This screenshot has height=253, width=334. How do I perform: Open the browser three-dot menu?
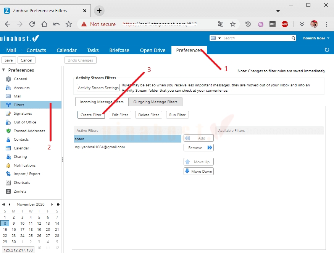click(x=326, y=24)
